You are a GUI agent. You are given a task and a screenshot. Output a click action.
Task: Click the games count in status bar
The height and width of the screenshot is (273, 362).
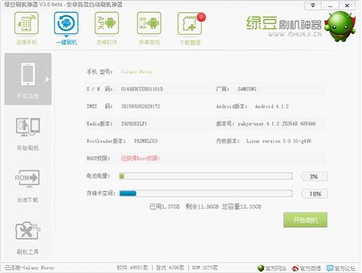coord(170,268)
